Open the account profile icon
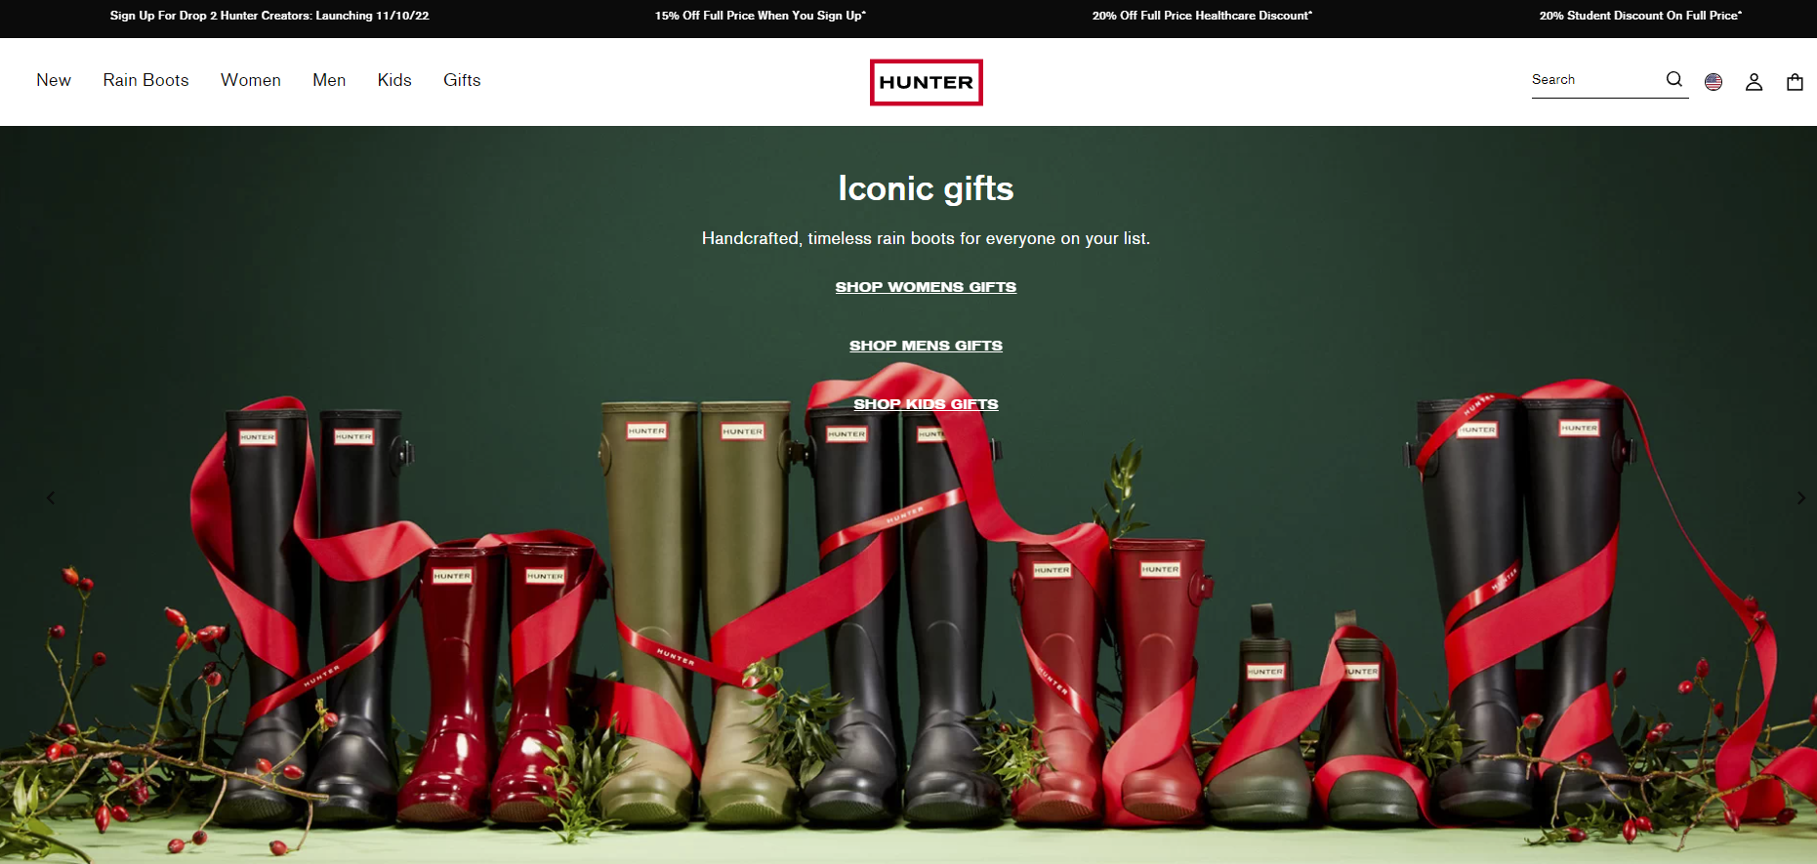Image resolution: width=1817 pixels, height=864 pixels. pos(1754,82)
